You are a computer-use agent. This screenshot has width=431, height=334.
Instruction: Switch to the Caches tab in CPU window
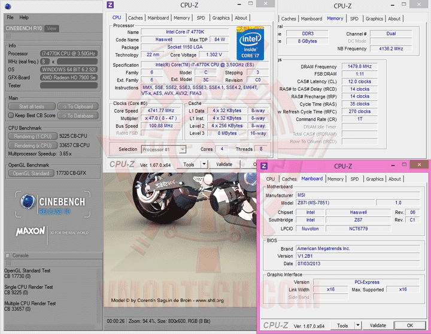(x=135, y=18)
